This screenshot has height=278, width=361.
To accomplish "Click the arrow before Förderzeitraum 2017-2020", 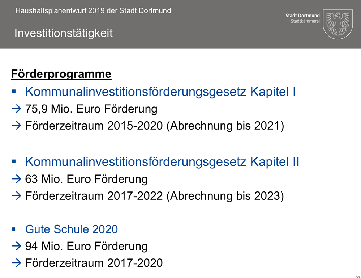I will (x=17, y=263).
